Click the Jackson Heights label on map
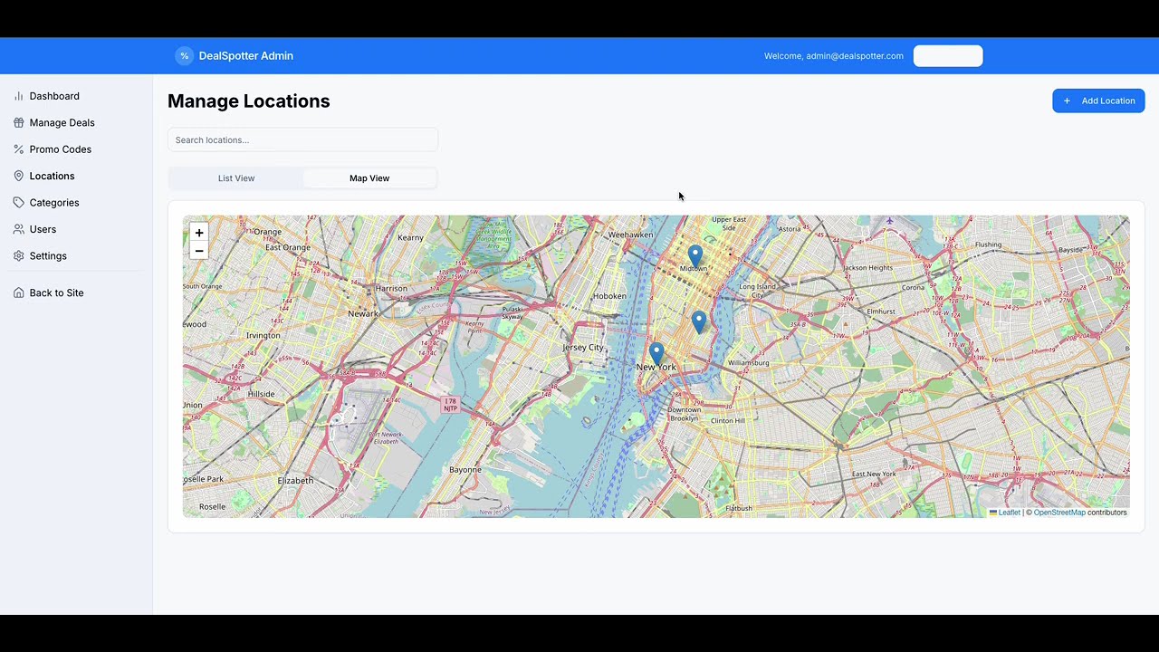Image resolution: width=1159 pixels, height=652 pixels. 868,268
